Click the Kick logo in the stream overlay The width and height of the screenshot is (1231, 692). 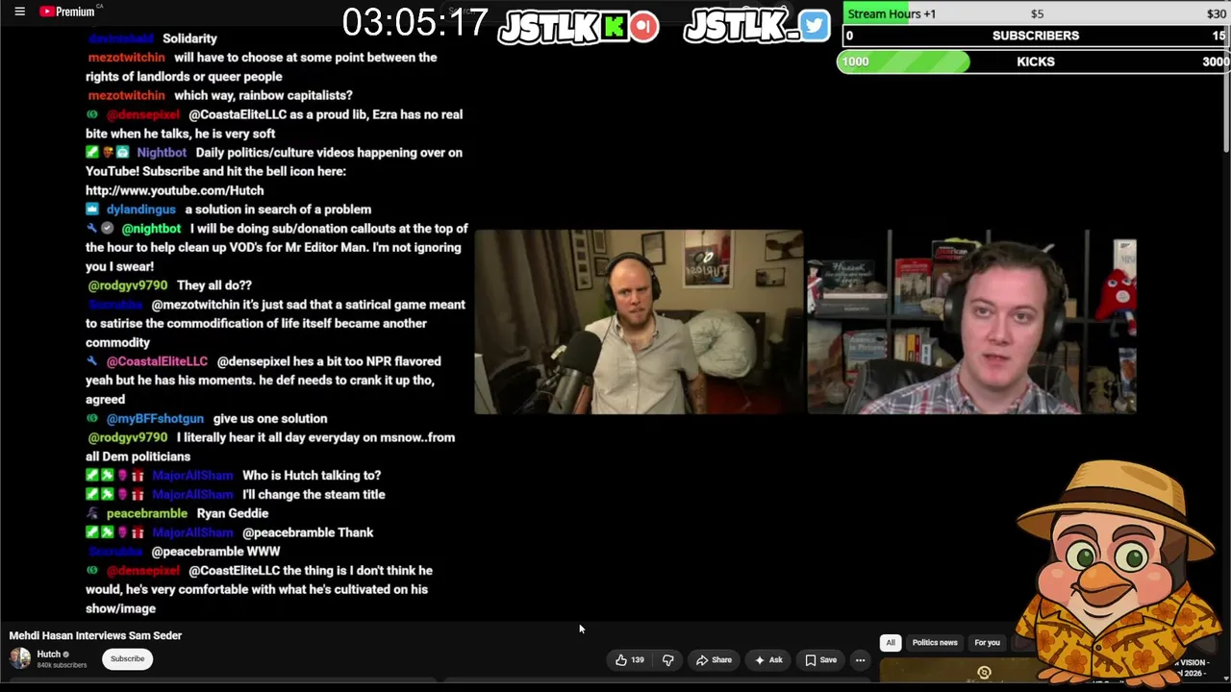pyautogui.click(x=614, y=26)
